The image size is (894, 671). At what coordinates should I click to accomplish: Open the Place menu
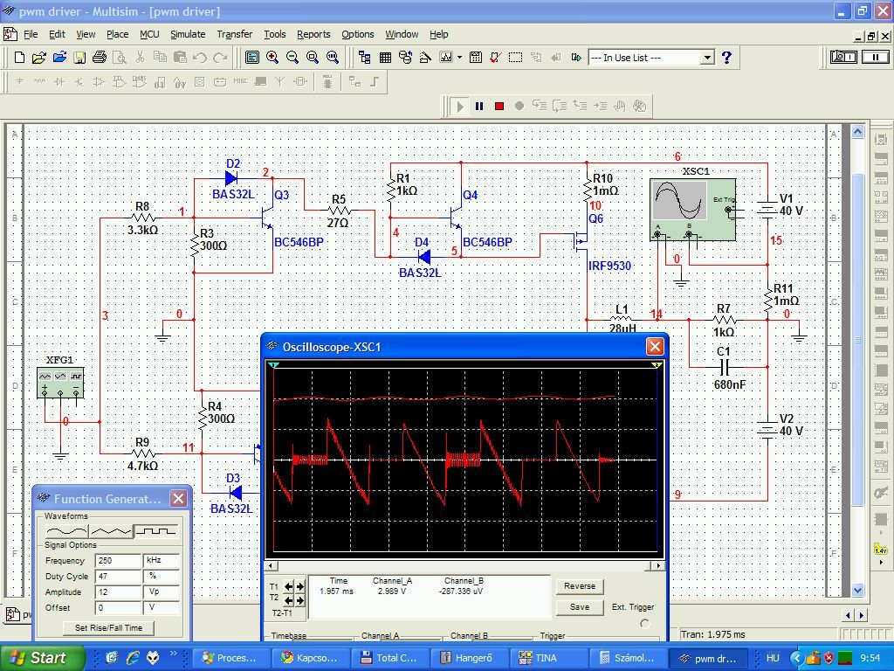(x=118, y=34)
